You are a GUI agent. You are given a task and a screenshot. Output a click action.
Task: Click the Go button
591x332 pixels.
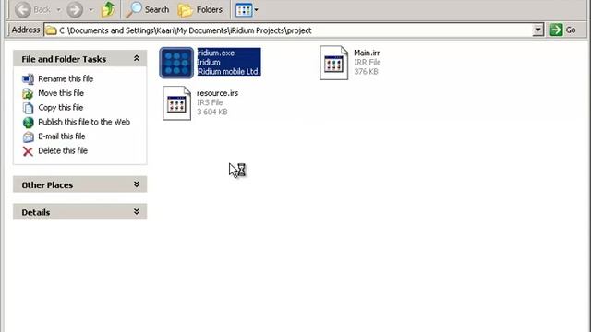[562, 30]
